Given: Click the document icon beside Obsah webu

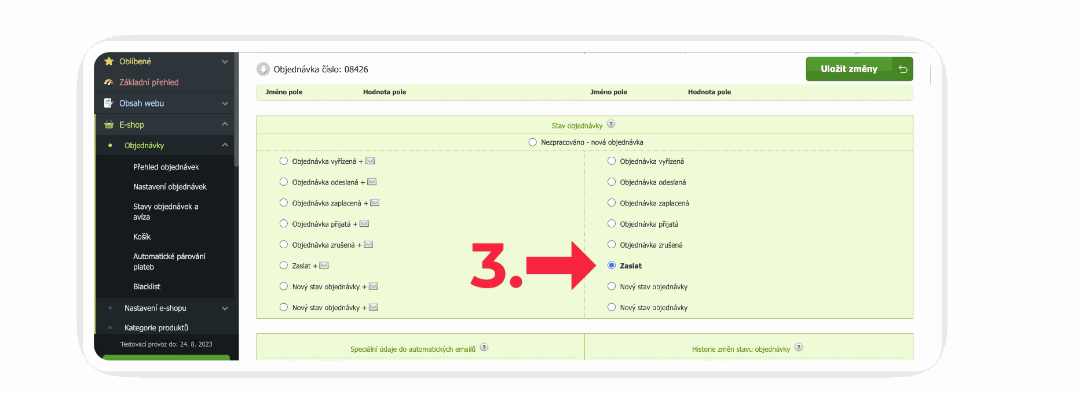Looking at the screenshot, I should (x=108, y=103).
